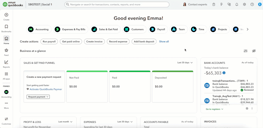Open the settings gear in header
The width and height of the screenshot is (263, 128).
pyautogui.click(x=245, y=4)
